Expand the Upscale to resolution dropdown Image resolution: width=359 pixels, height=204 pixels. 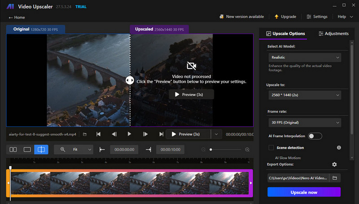click(x=304, y=95)
